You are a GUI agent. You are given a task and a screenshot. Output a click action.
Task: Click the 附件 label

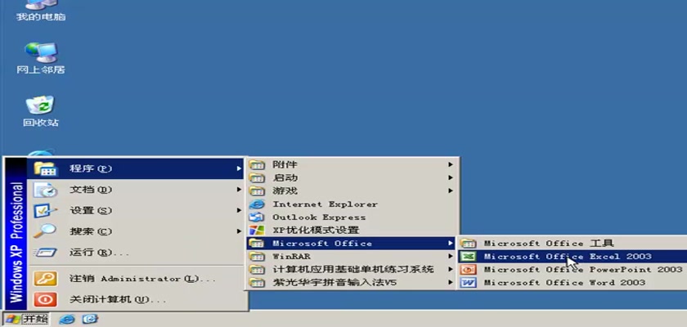click(285, 164)
